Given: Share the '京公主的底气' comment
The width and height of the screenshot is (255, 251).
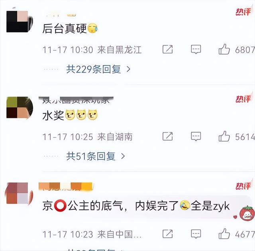Looking at the screenshot, I should coord(167,234).
